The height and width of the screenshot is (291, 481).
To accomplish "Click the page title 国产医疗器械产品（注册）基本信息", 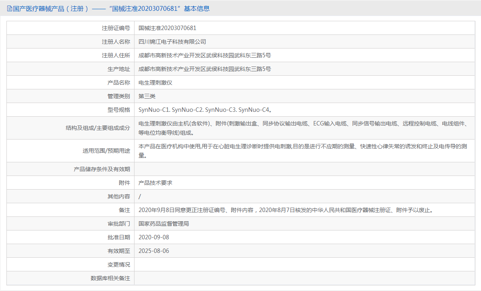I will (111, 8).
